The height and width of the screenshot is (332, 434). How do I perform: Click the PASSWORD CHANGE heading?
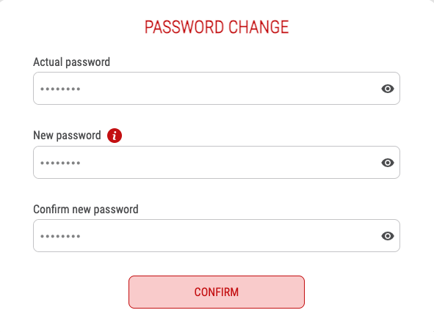217,27
